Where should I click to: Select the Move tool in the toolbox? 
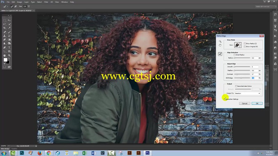point(9,20)
